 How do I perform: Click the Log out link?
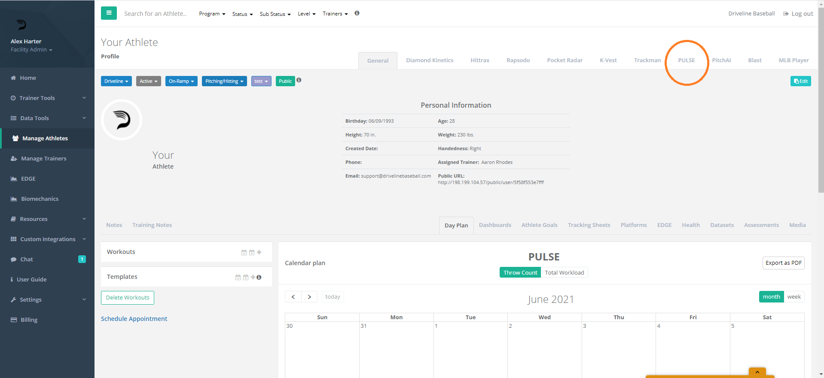(x=798, y=14)
